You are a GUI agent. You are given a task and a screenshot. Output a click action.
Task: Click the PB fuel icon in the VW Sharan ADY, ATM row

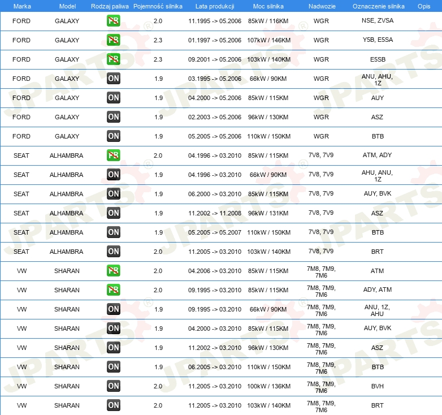pos(113,290)
